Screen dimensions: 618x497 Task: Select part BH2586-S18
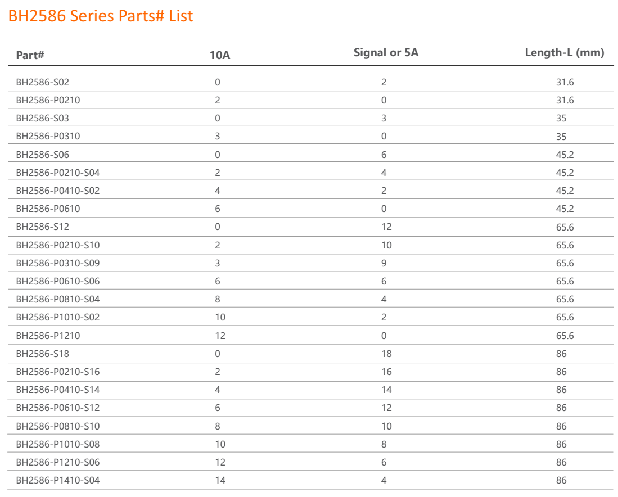(43, 354)
